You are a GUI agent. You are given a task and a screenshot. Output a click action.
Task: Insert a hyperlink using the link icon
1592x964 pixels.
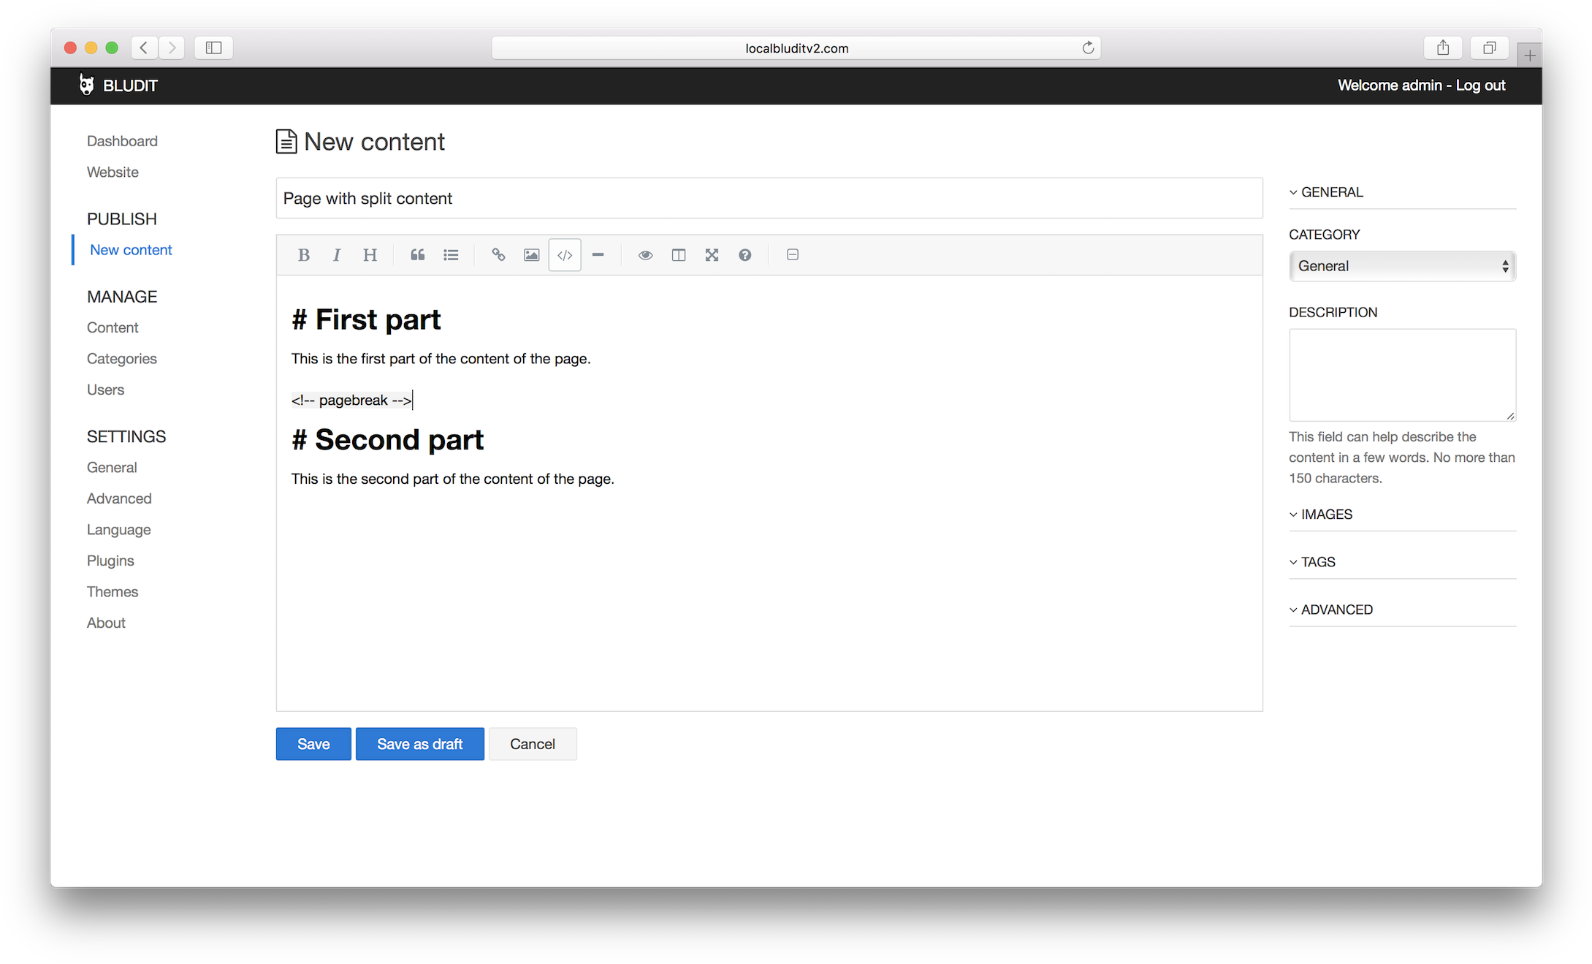[x=498, y=254]
